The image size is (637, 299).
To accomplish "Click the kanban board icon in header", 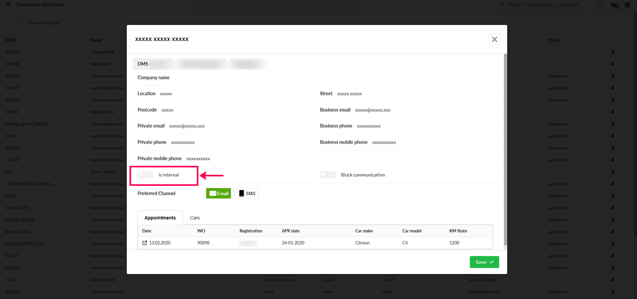I will 600,5.
